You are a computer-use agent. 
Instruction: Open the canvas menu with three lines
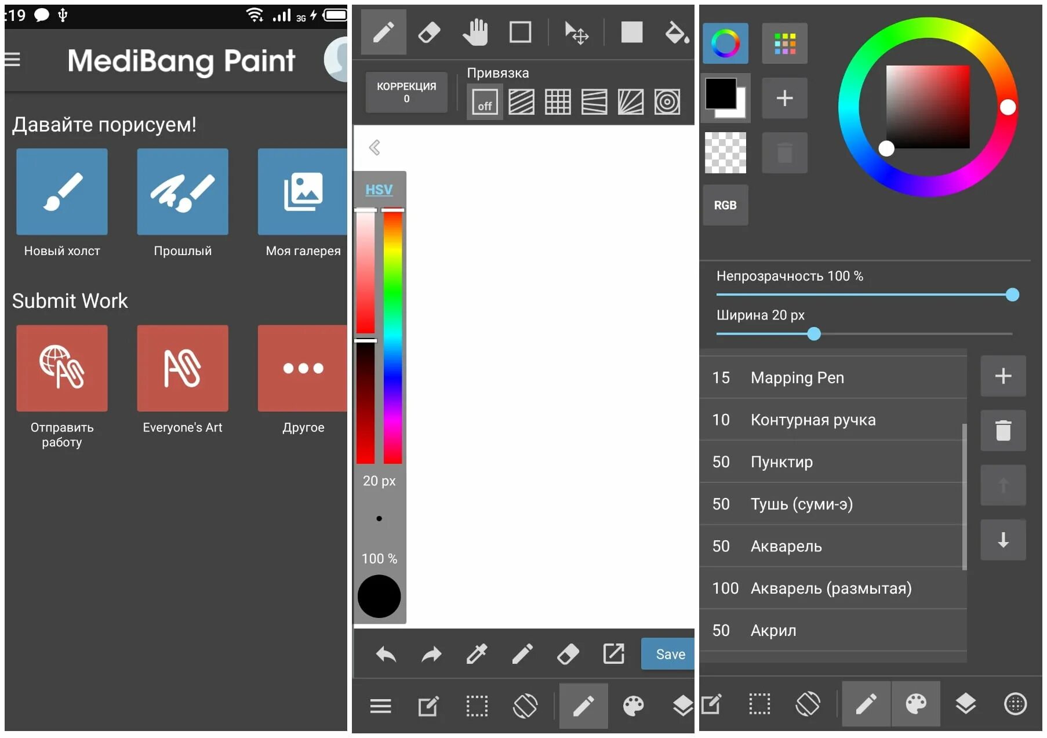(380, 706)
